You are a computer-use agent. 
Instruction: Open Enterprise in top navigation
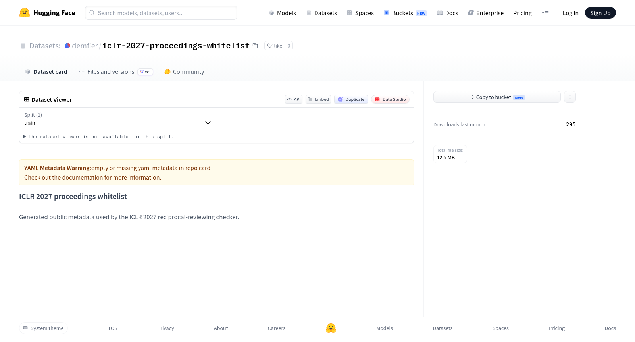coord(485,13)
